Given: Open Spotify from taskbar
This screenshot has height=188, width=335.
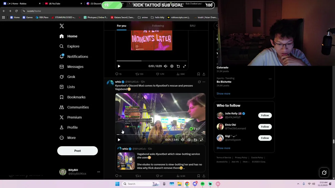Looking at the screenshot, I should [203, 184].
